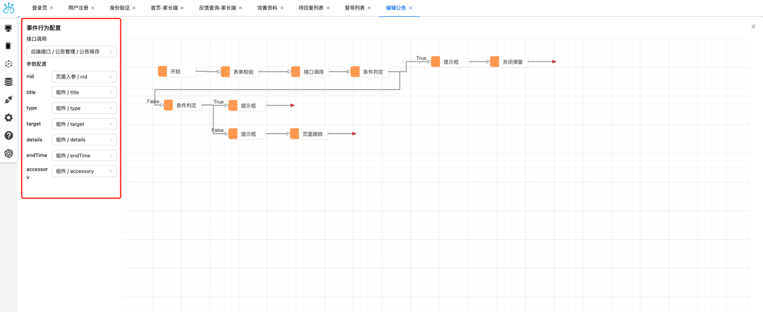Close the 首页-家长端 tab
Screen dimensions: 763x312
(182, 8)
